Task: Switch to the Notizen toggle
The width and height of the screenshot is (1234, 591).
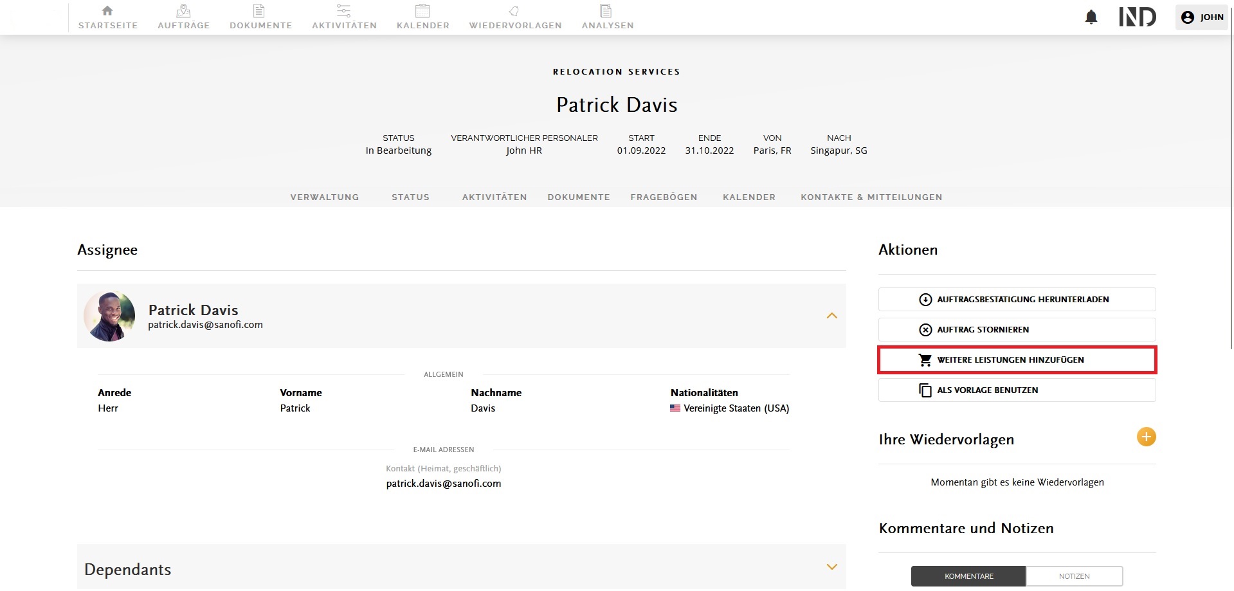Action: pyautogui.click(x=1074, y=576)
